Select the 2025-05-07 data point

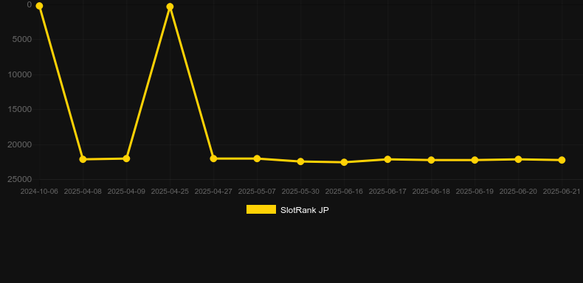click(257, 158)
